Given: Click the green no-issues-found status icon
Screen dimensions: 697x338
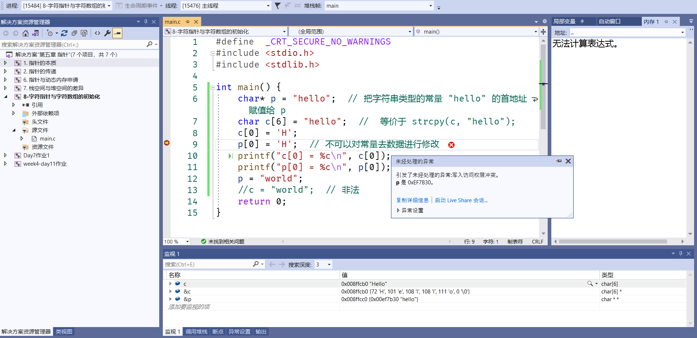Looking at the screenshot, I should pyautogui.click(x=204, y=241).
